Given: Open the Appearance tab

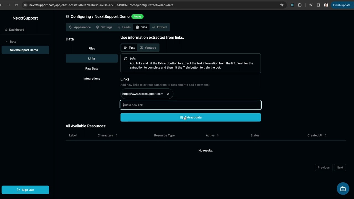Looking at the screenshot, I should pos(80,27).
